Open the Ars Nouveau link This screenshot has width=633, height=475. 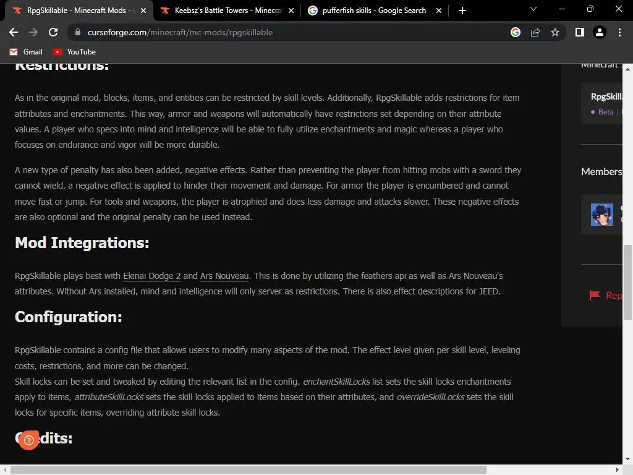tap(224, 276)
